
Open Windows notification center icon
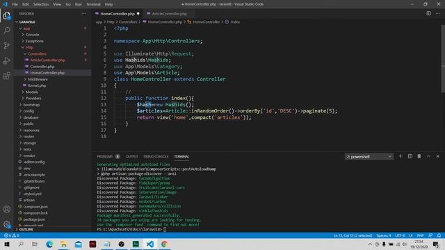pos(436,244)
